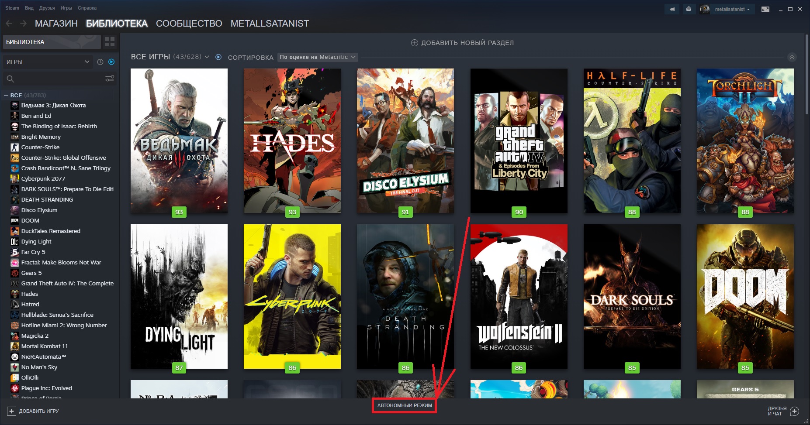Toggle ready-to-play filter in sidebar

click(111, 62)
